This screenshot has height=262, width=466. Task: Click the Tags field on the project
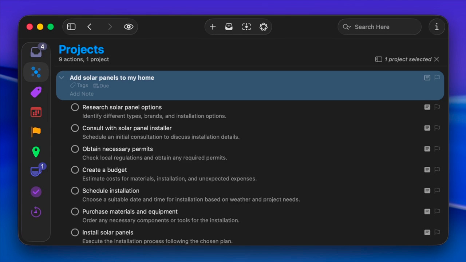[x=79, y=86]
